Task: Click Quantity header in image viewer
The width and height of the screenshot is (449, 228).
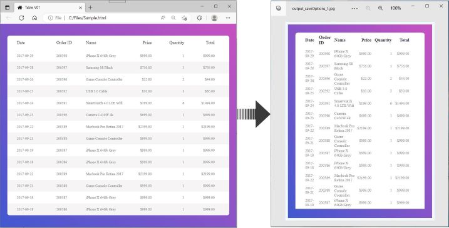Action: (383, 40)
